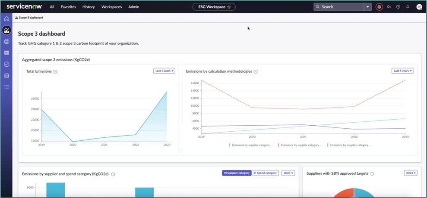427x198 pixels.
Task: Show info for Emissions by supplier and spend category
Action: 113,174
